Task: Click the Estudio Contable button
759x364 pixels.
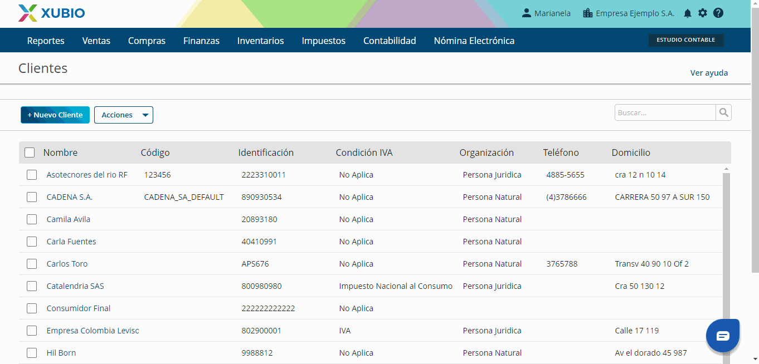Action: 686,40
